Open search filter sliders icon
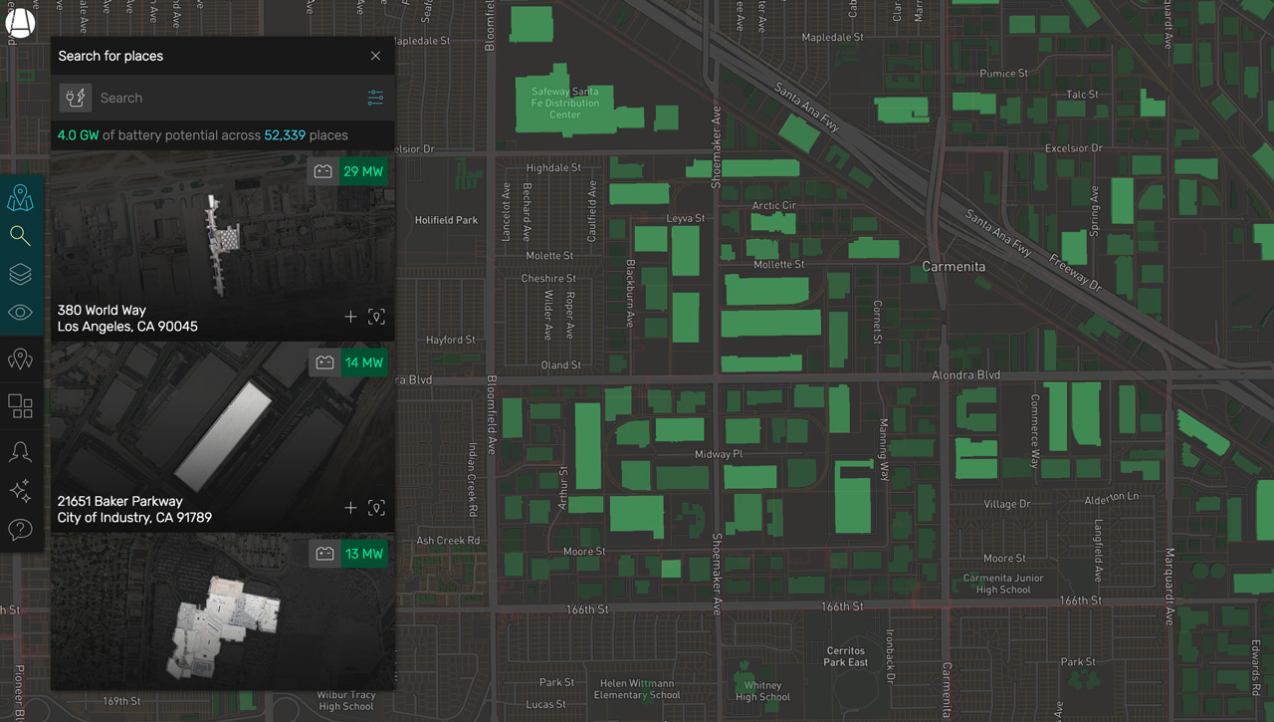The image size is (1274, 722). coord(375,98)
